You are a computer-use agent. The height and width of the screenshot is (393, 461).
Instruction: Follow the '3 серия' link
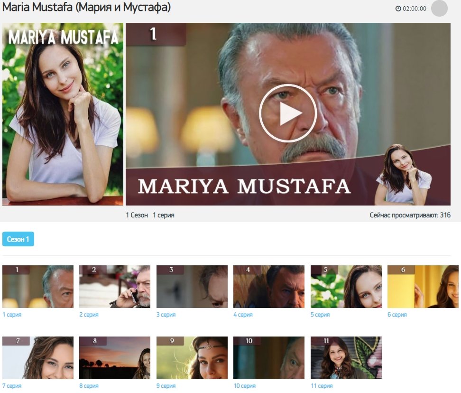[x=166, y=315]
